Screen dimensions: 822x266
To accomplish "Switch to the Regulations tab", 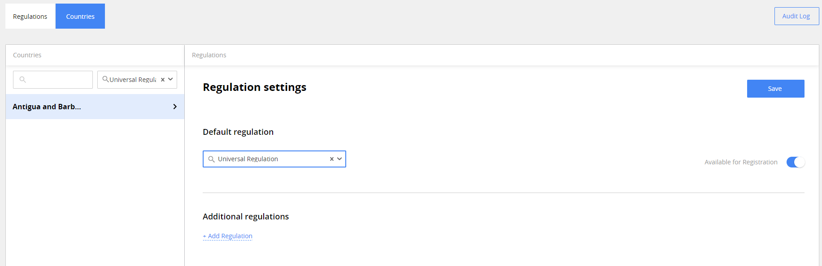I will click(x=30, y=17).
